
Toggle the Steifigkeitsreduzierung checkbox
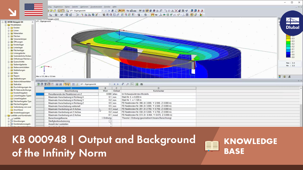coord(110,121)
